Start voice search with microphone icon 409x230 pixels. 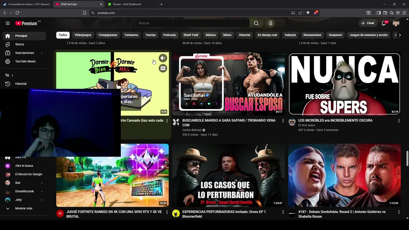271,23
